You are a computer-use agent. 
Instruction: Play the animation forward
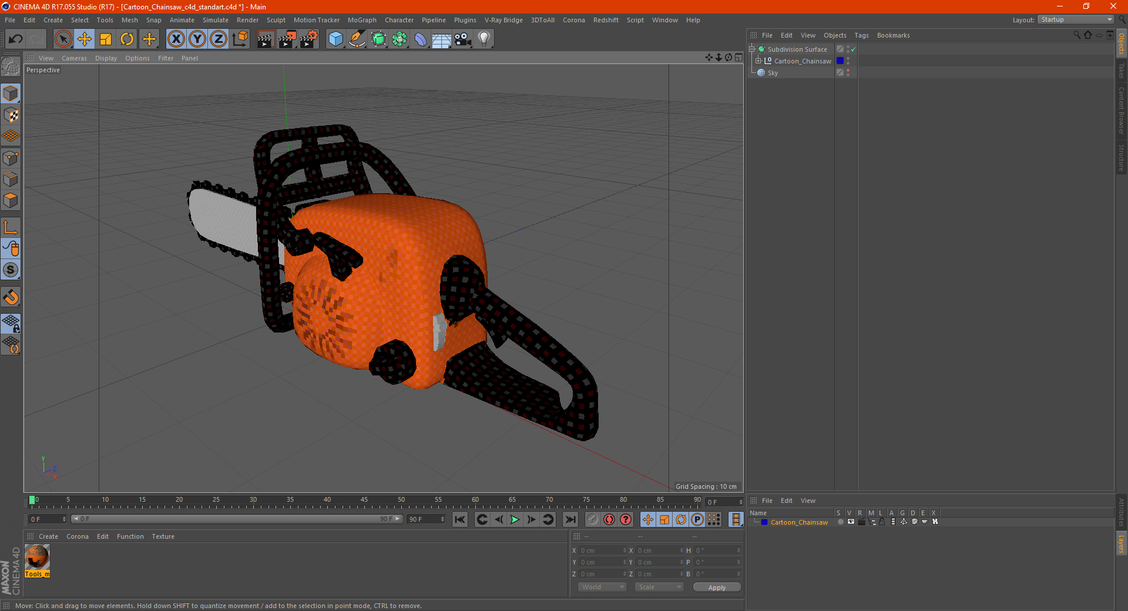point(515,519)
